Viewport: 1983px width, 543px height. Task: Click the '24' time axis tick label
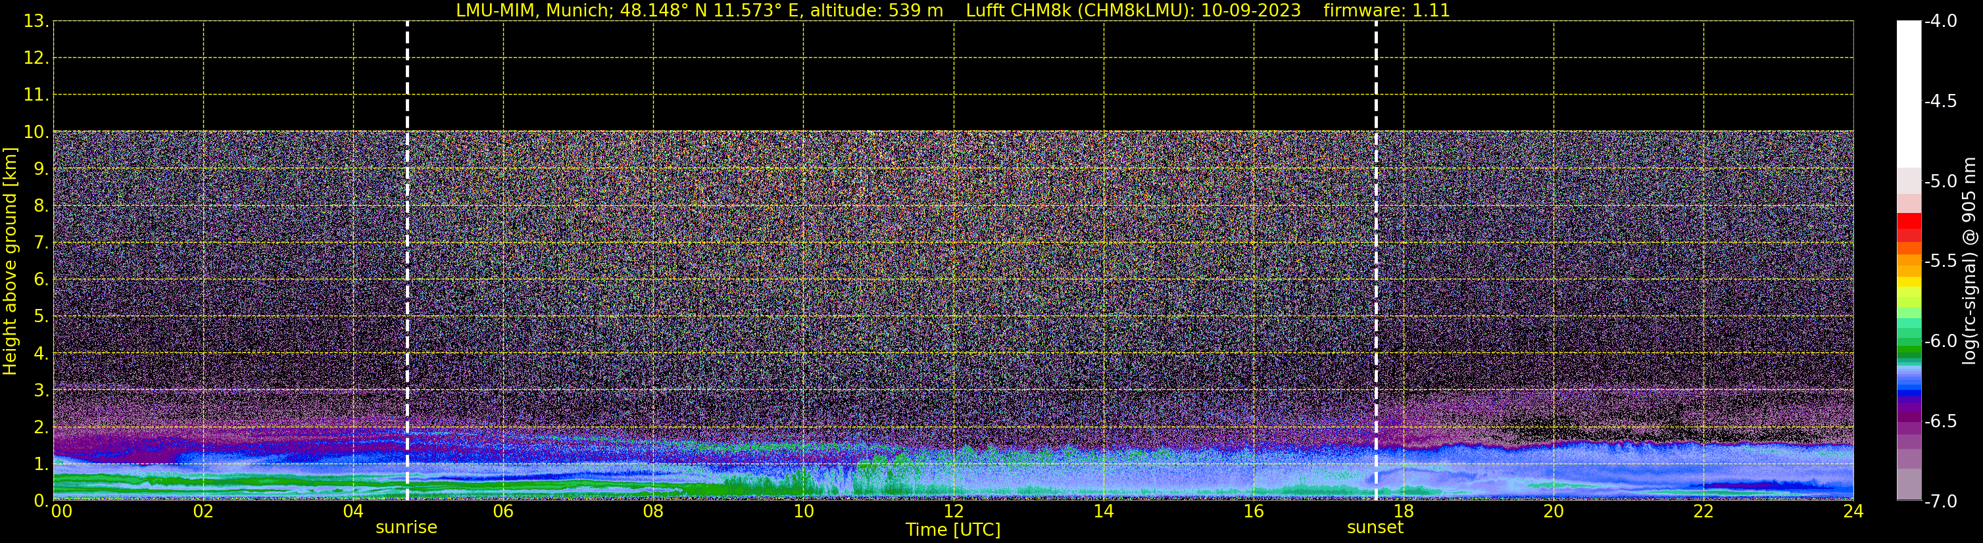point(1853,511)
